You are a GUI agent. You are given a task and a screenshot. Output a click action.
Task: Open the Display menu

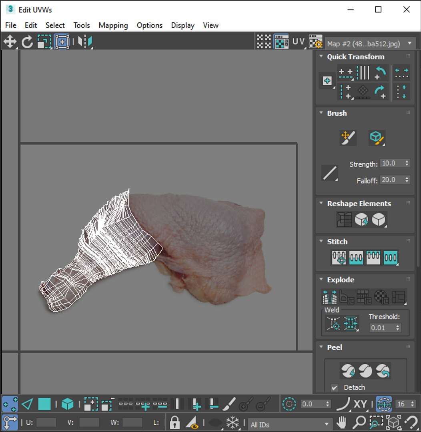pos(183,25)
